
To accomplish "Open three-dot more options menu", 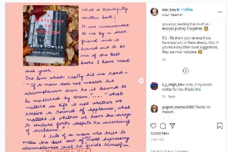I will (x=220, y=12).
